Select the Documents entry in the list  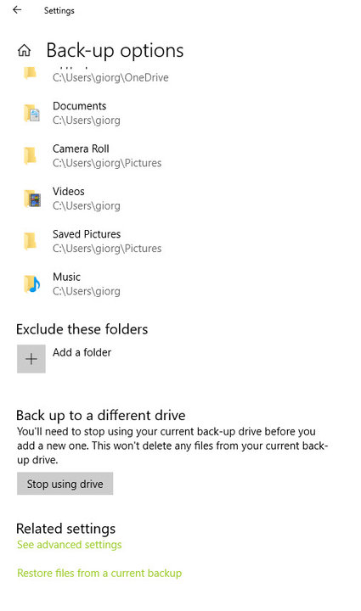coord(93,113)
